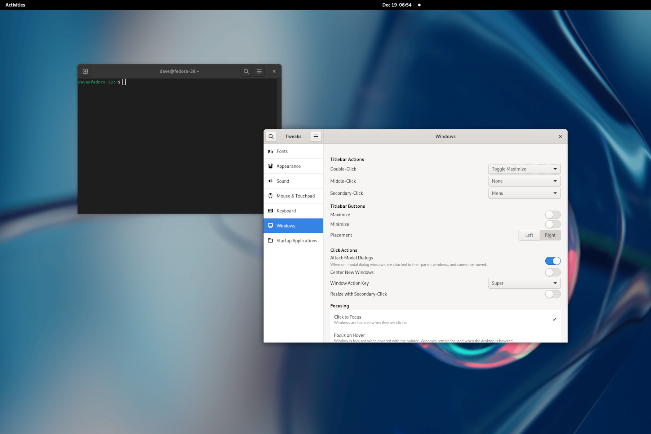Select the Sound section icon
Viewport: 651px width, 434px height.
270,181
